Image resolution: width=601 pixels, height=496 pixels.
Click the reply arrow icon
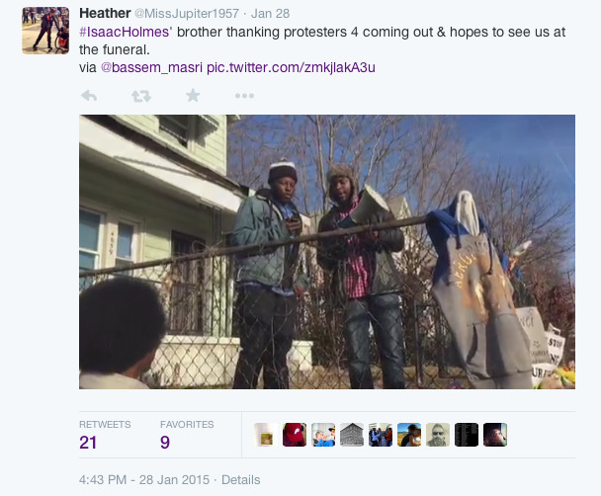(x=89, y=96)
